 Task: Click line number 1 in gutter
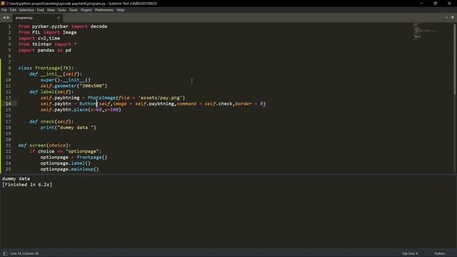[9, 26]
